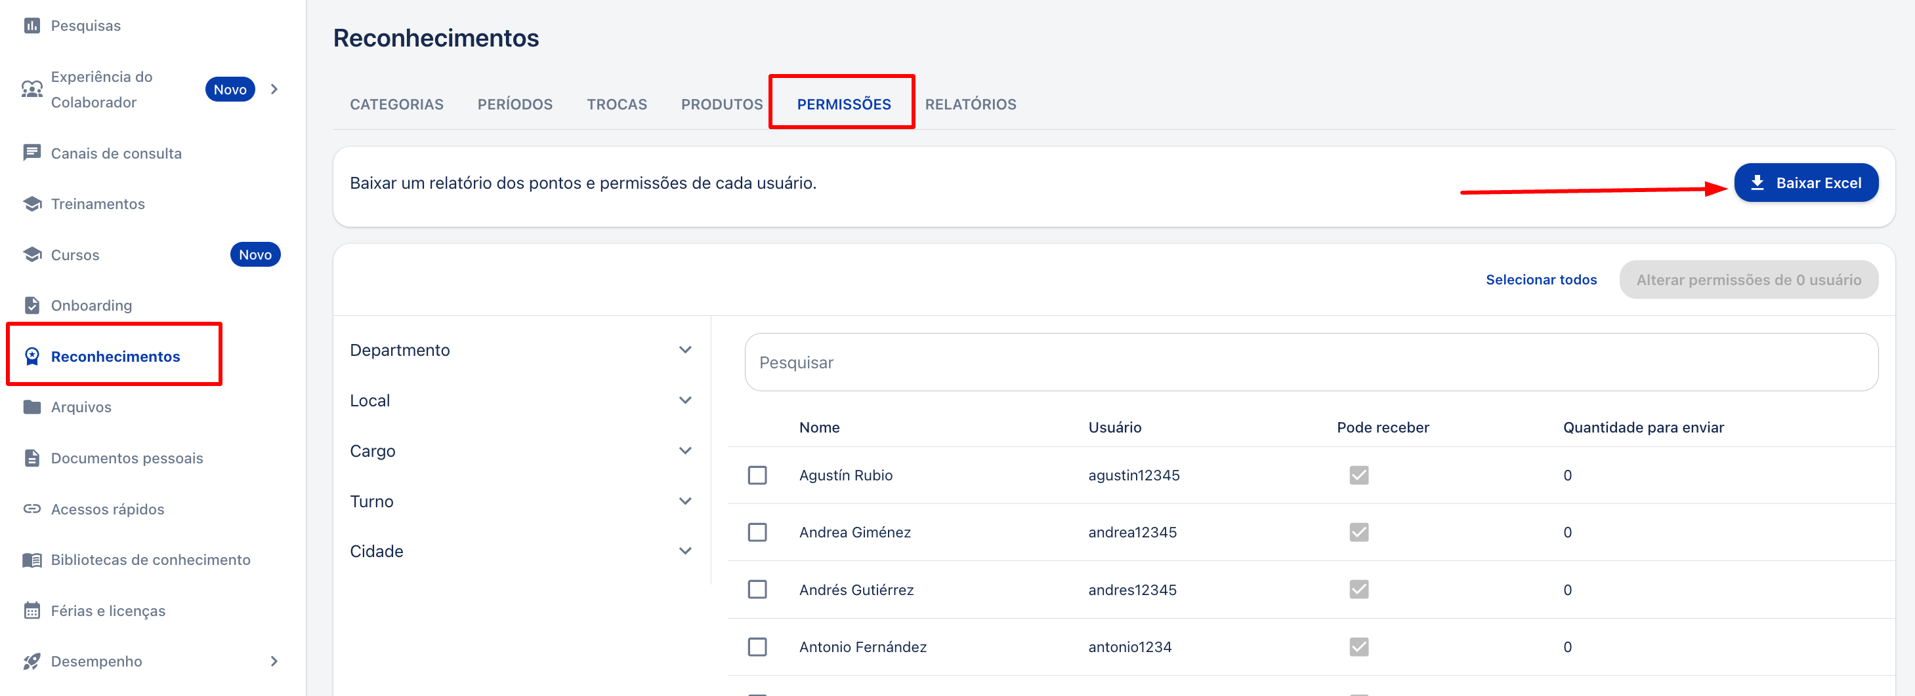Click Alterar permissões de 0 usuário button

(x=1748, y=280)
